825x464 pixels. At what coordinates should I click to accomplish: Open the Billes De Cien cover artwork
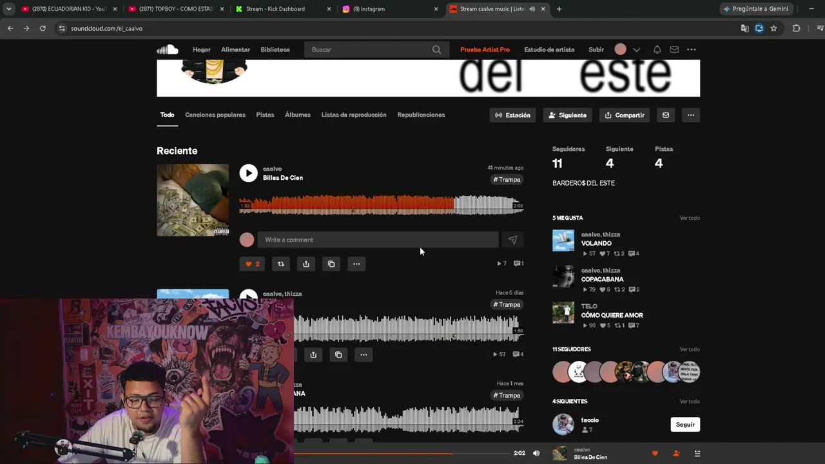click(193, 200)
